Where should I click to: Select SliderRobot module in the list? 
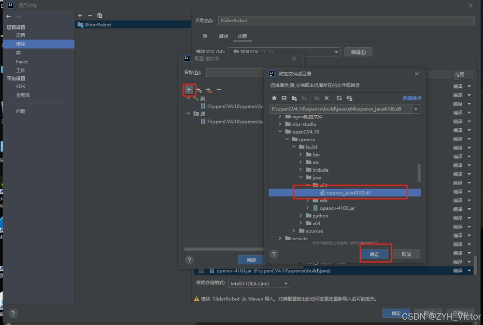[x=133, y=25]
